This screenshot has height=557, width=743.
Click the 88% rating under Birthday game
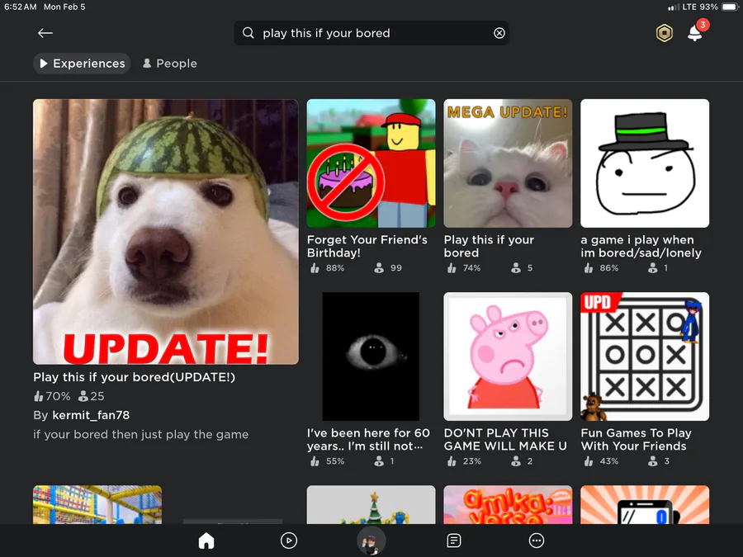coord(328,268)
